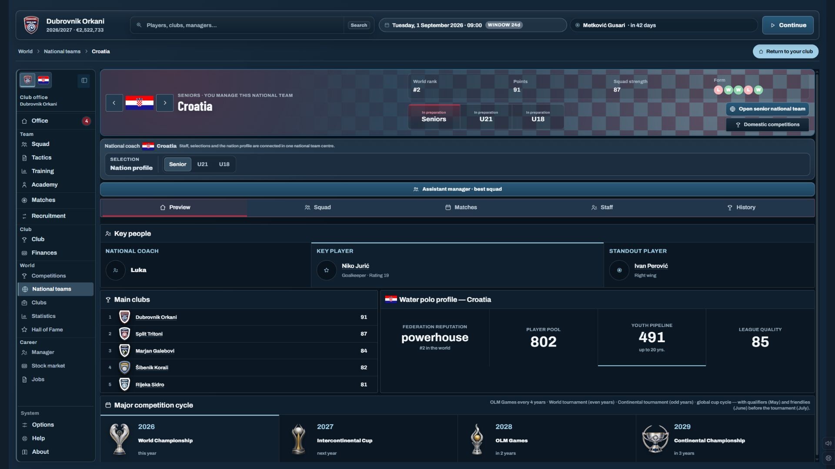Click the Domestic competitions button
The image size is (835, 469).
point(767,125)
